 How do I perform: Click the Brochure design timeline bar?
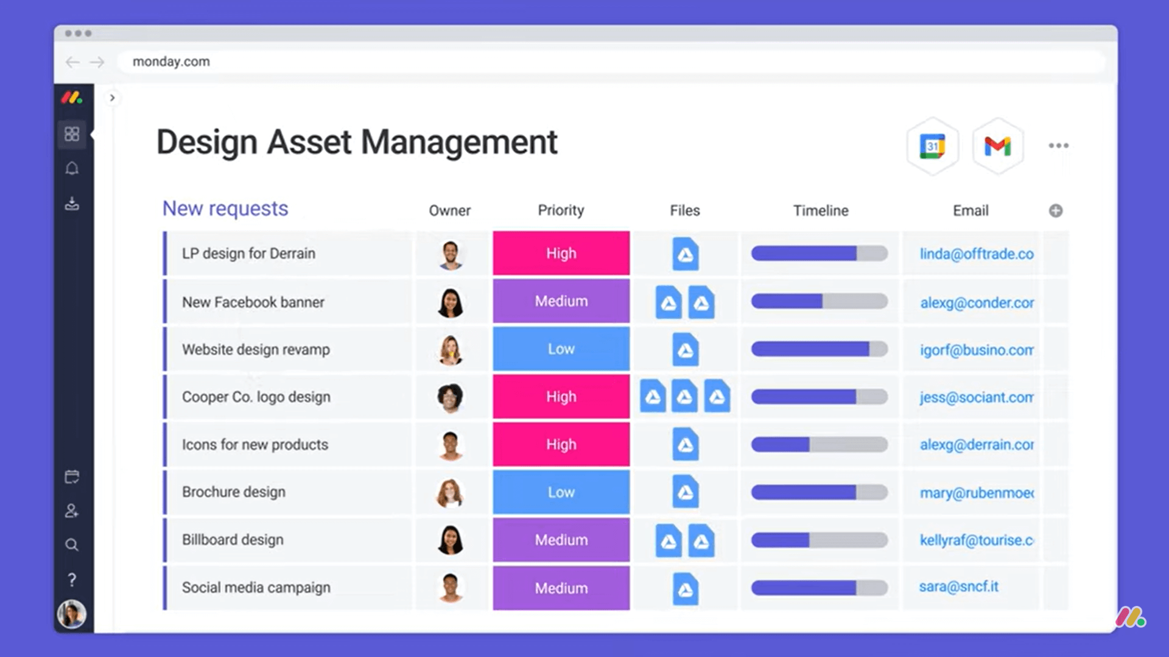[819, 492]
